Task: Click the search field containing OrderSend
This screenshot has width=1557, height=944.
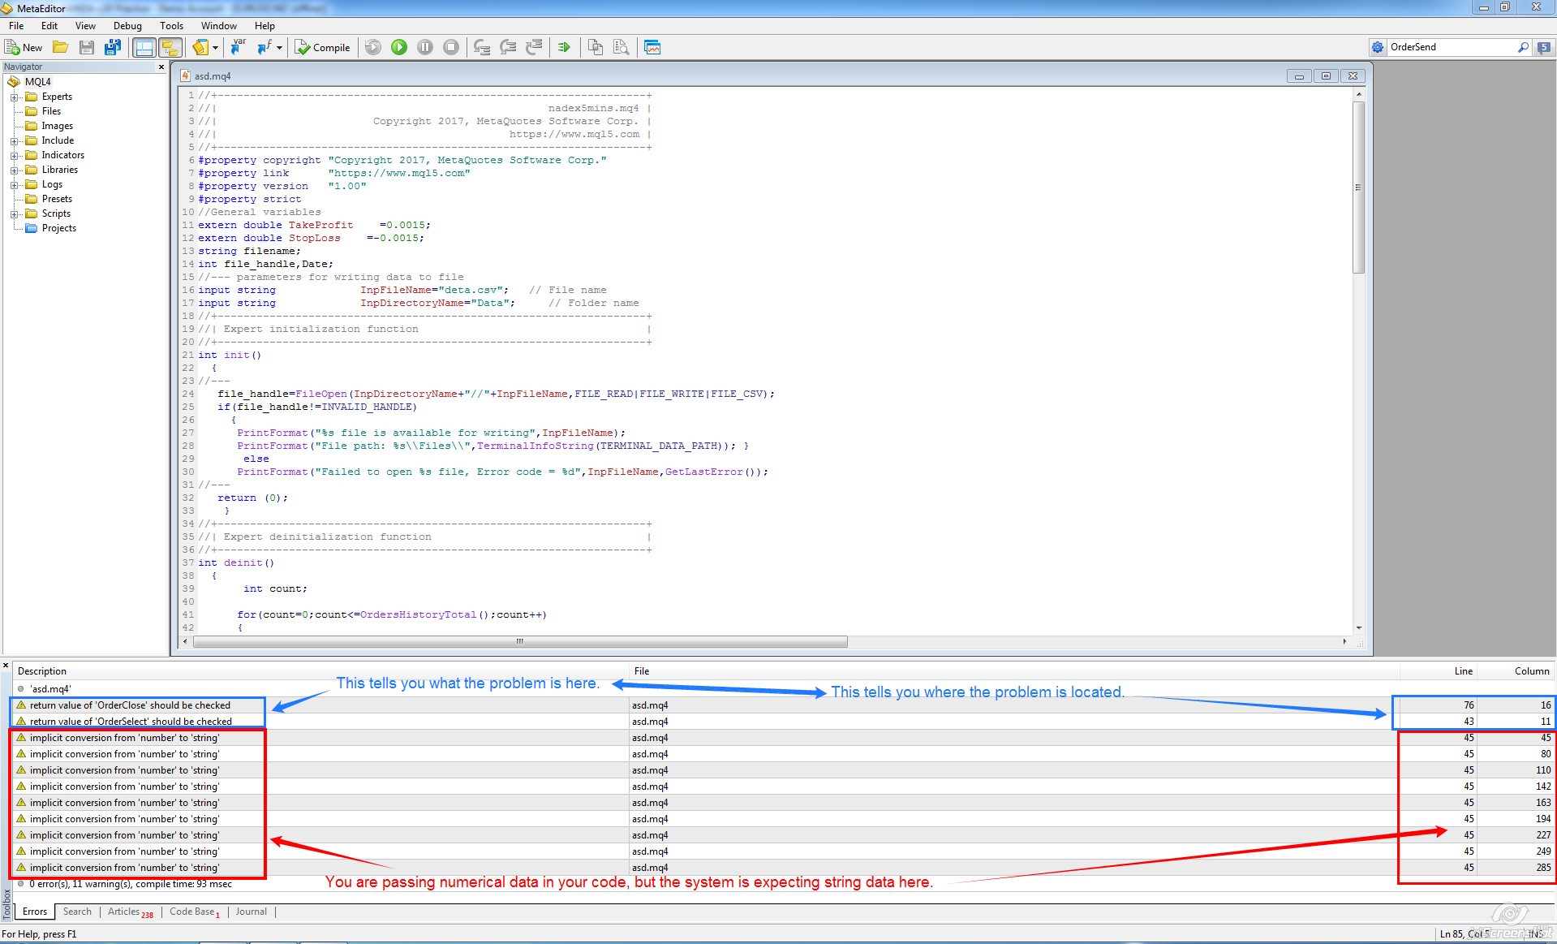Action: pyautogui.click(x=1451, y=47)
